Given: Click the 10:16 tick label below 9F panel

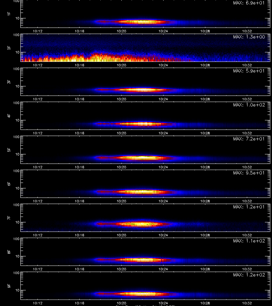Looking at the screenshot, I should [x=80, y=303].
